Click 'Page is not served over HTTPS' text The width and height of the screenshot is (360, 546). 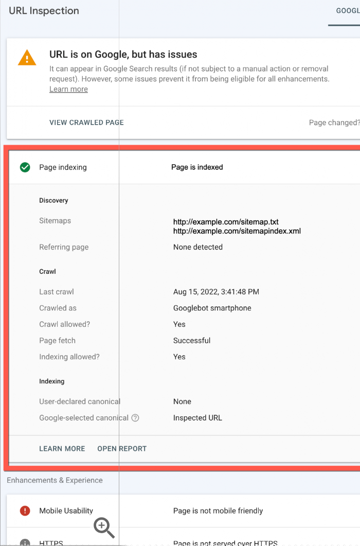pos(225,543)
